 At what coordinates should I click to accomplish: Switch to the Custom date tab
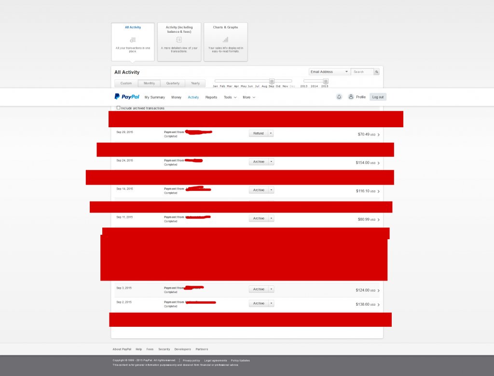coord(126,83)
